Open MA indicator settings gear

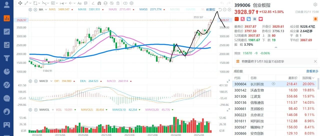pyautogui.click(x=30, y=9)
